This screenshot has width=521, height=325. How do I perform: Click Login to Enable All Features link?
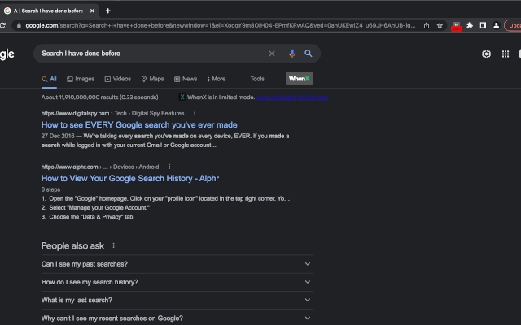tap(292, 97)
